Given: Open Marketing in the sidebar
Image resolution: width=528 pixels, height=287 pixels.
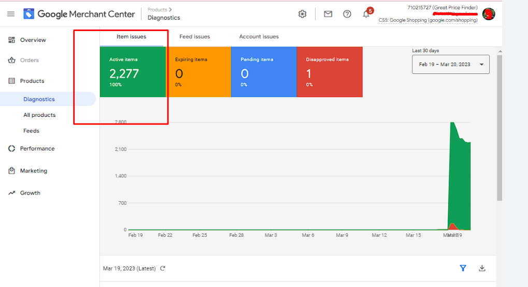Looking at the screenshot, I should pyautogui.click(x=34, y=171).
